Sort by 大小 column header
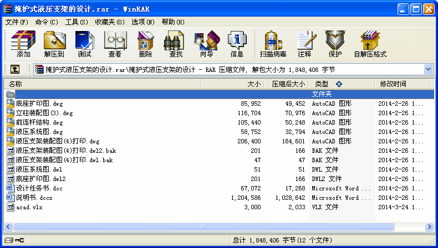The height and width of the screenshot is (248, 438). [232, 84]
